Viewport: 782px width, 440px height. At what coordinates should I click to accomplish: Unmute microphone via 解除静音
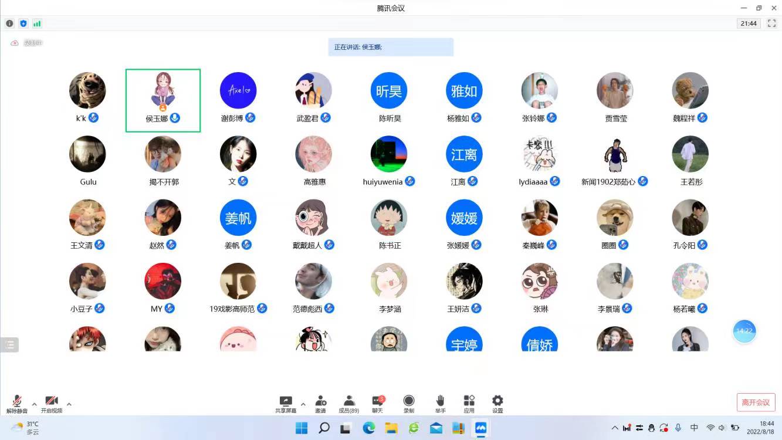click(x=17, y=404)
